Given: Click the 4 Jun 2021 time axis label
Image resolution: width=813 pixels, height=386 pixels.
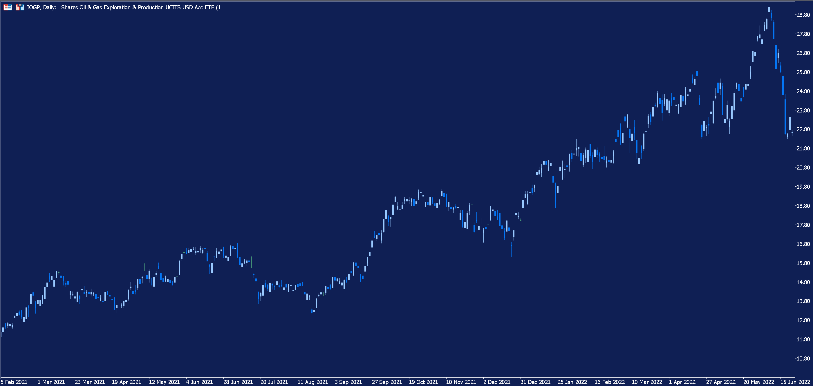Looking at the screenshot, I should 199,382.
